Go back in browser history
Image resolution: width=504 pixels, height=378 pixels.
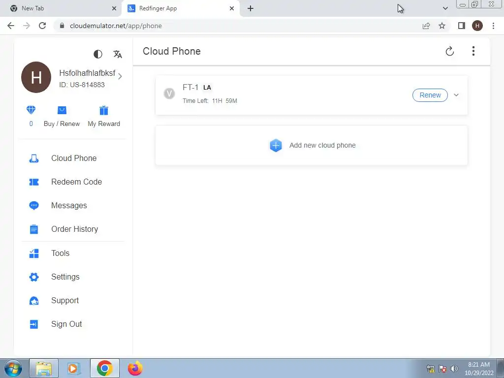pos(11,26)
